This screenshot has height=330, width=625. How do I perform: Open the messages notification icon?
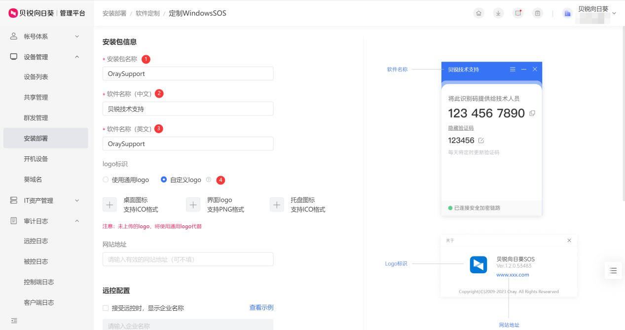tap(518, 13)
